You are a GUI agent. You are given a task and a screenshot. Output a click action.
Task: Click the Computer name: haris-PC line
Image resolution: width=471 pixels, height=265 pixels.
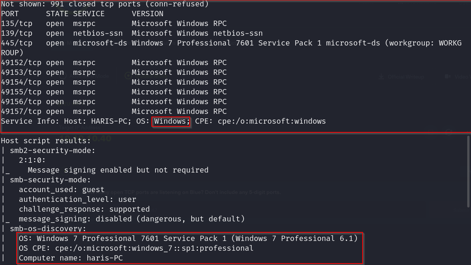(71, 258)
